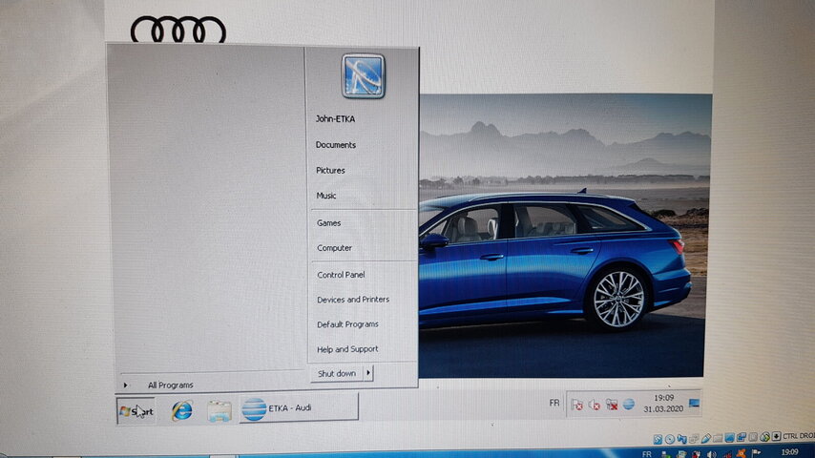
Task: Expand All Programs list
Action: tap(170, 385)
